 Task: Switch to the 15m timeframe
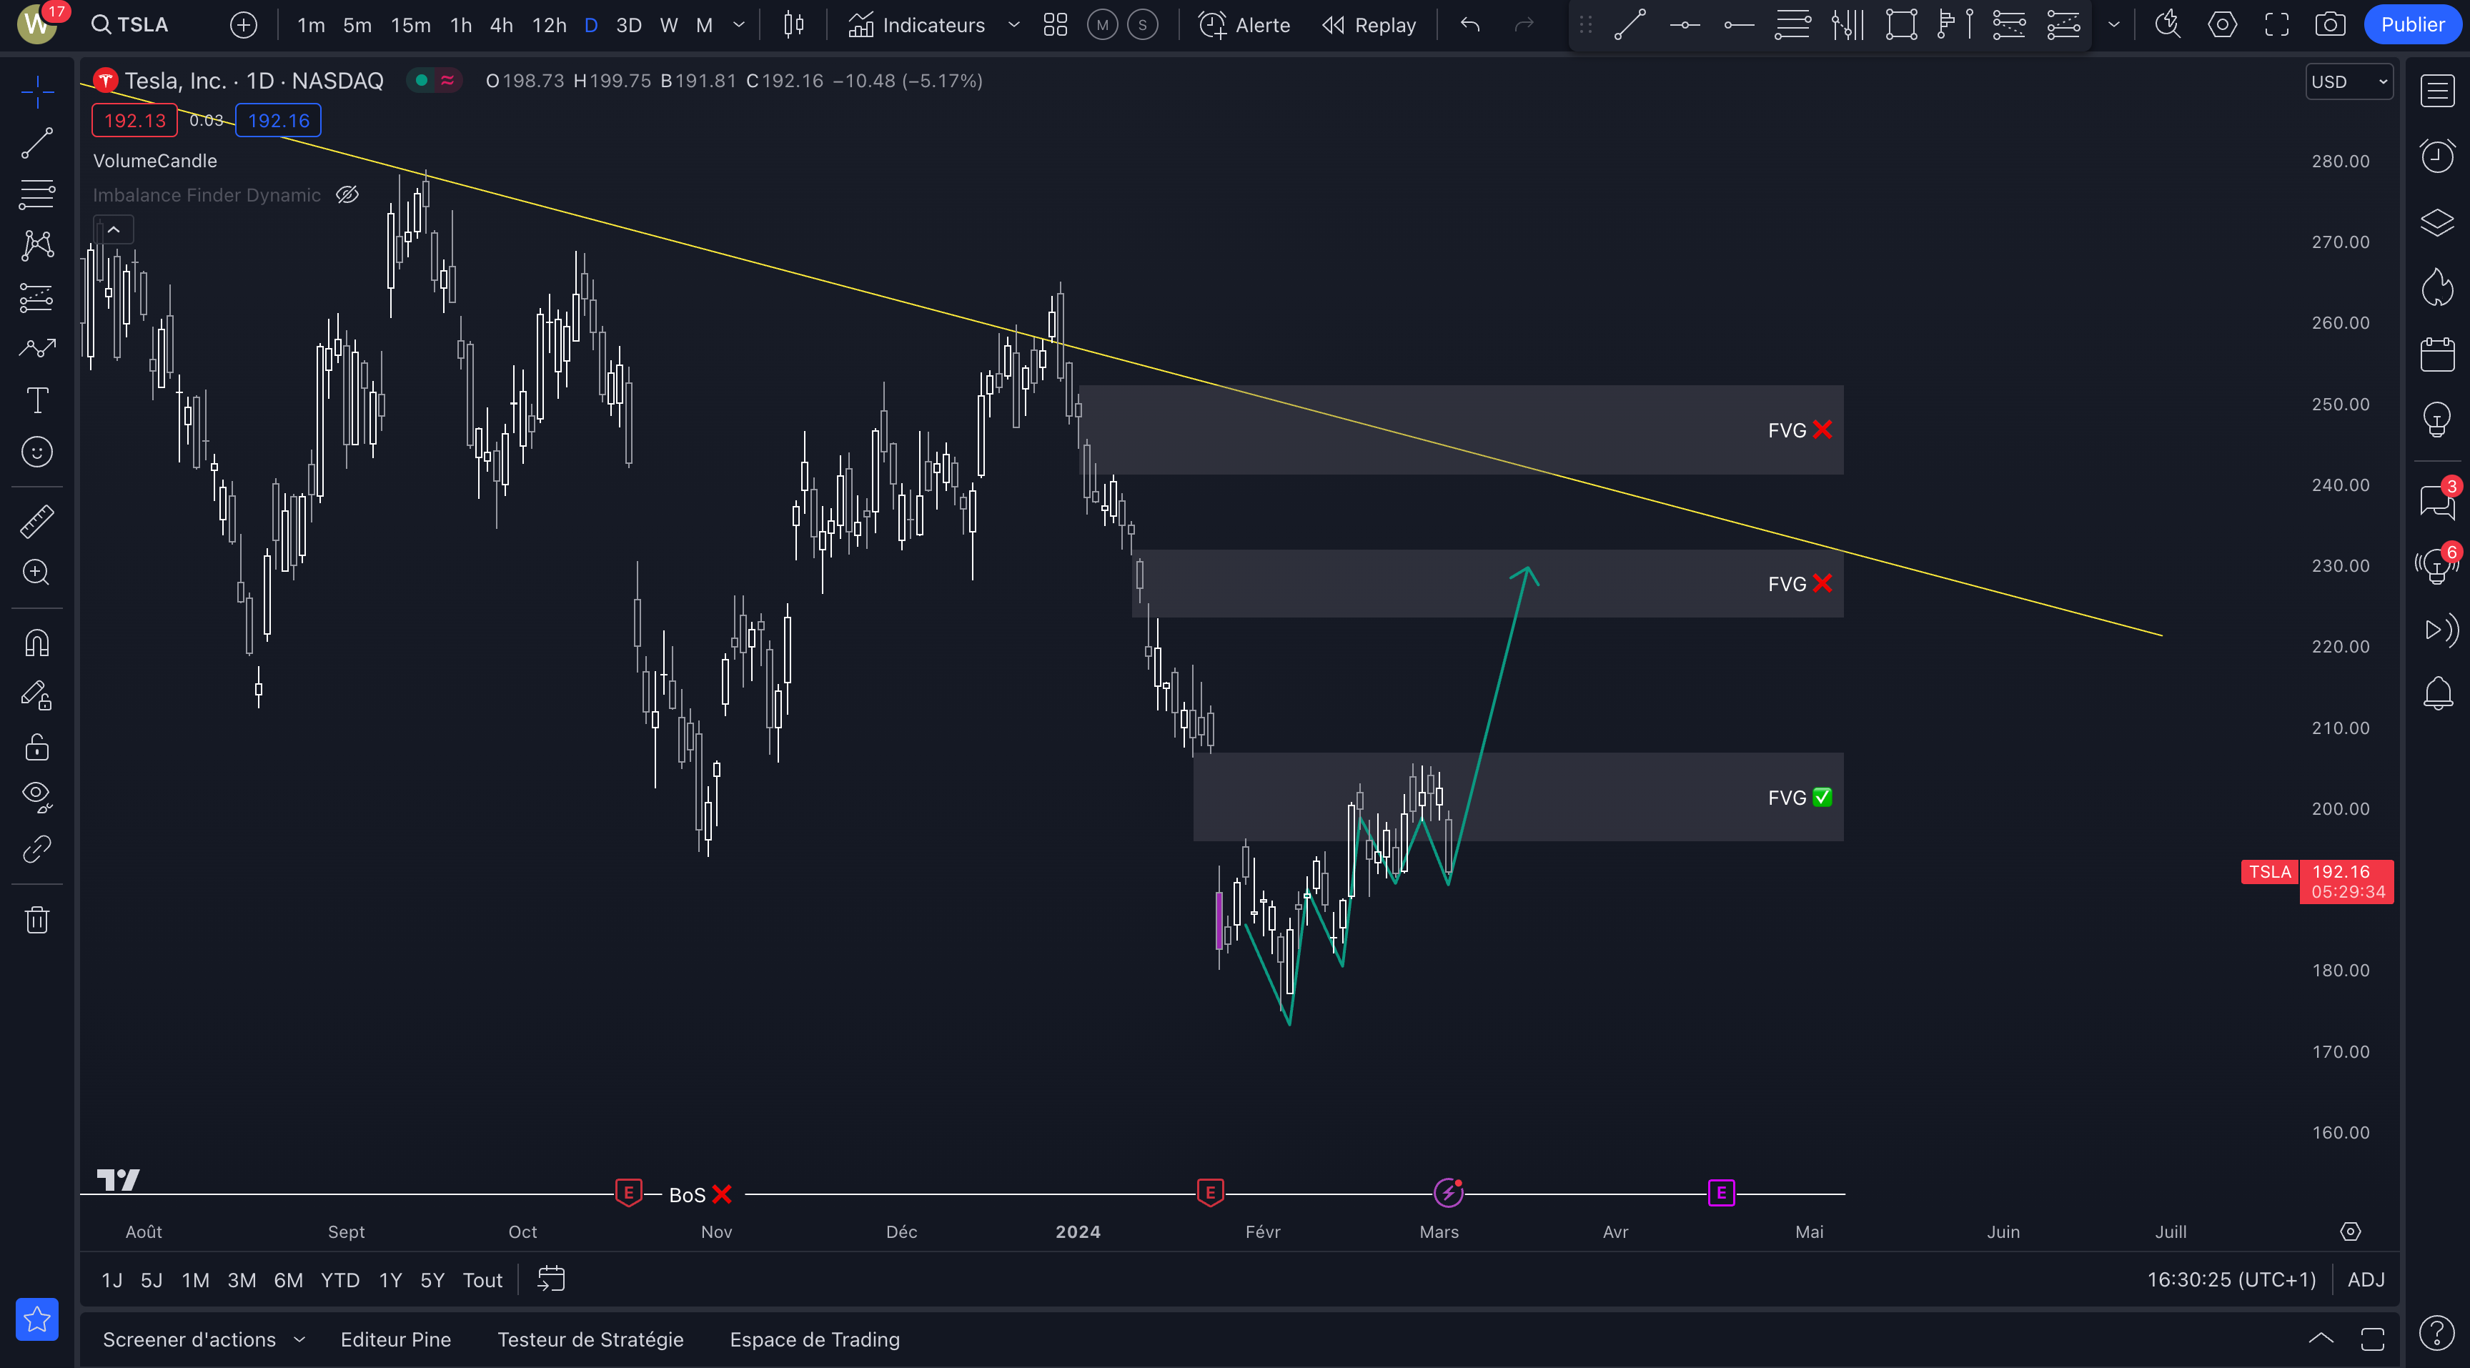click(410, 25)
